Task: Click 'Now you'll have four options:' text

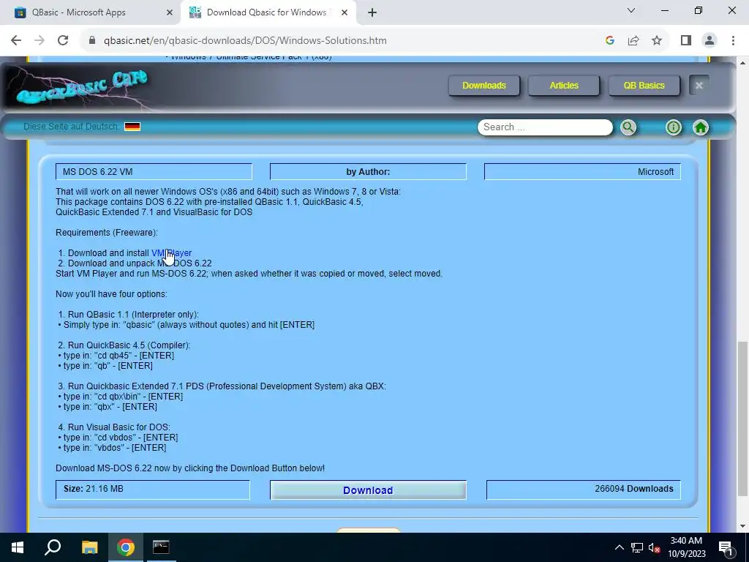Action: click(x=111, y=294)
